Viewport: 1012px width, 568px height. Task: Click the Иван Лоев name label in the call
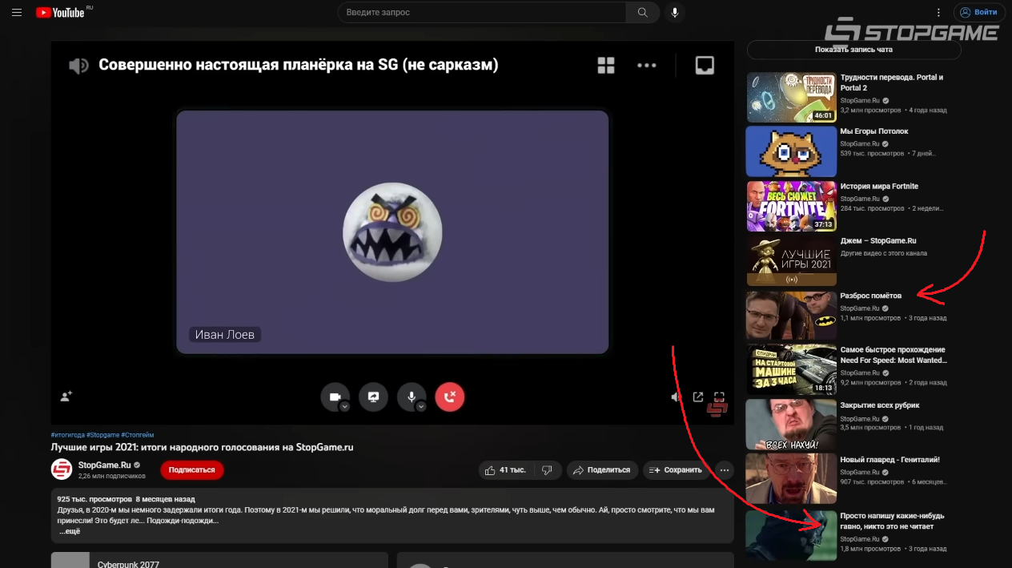(x=225, y=335)
